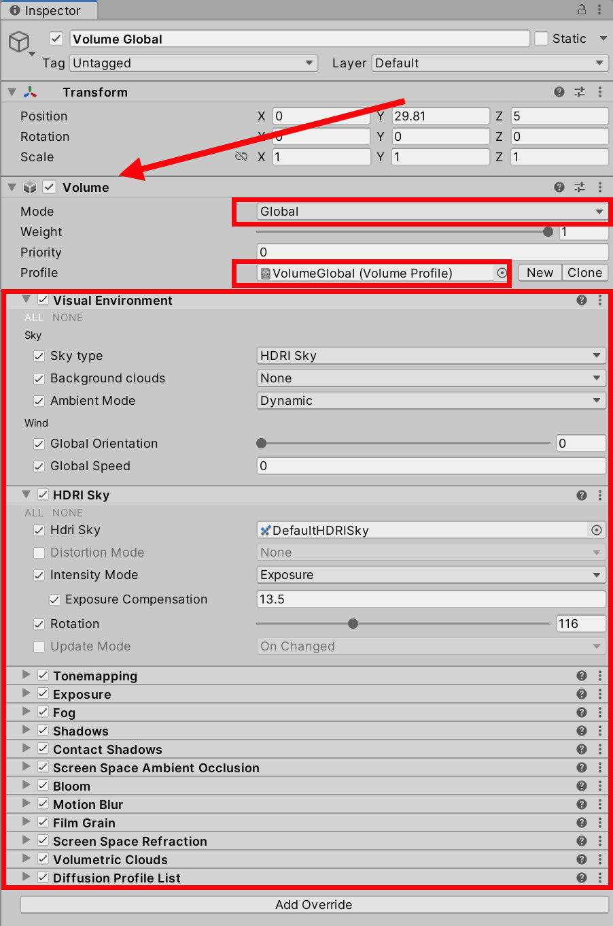
Task: Open Volumetric Clouds help icon
Action: tap(582, 859)
